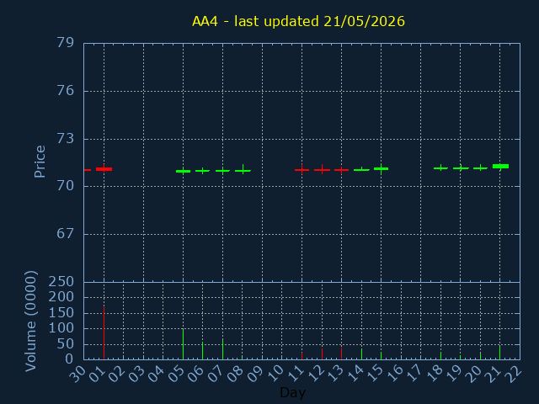Click the green candlestick on day 15
This screenshot has width=539, height=404.
point(381,168)
